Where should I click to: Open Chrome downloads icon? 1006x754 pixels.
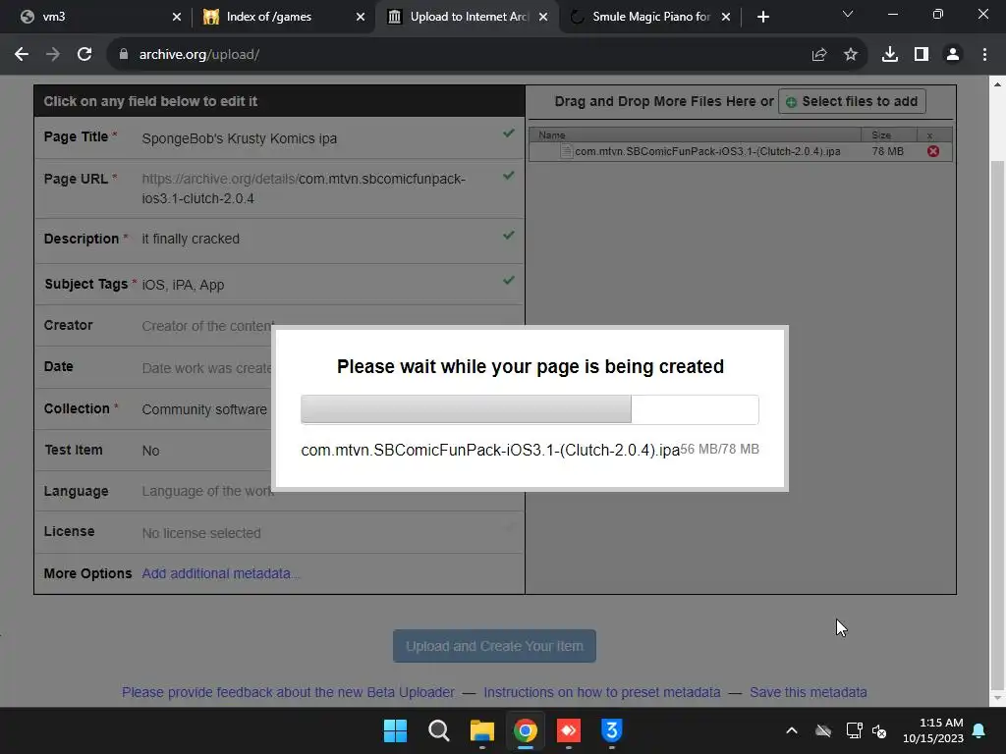890,55
